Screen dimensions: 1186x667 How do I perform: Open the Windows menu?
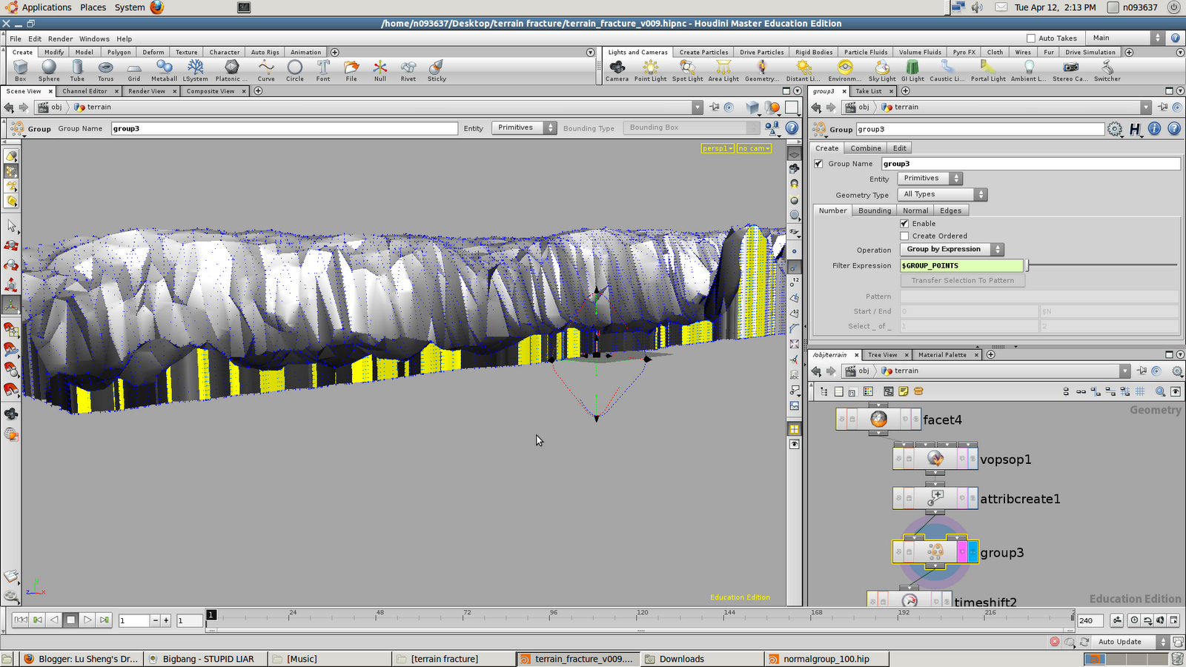(94, 39)
